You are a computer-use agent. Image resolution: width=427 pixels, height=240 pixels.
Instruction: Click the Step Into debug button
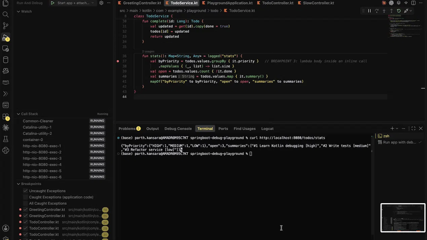click(384, 11)
